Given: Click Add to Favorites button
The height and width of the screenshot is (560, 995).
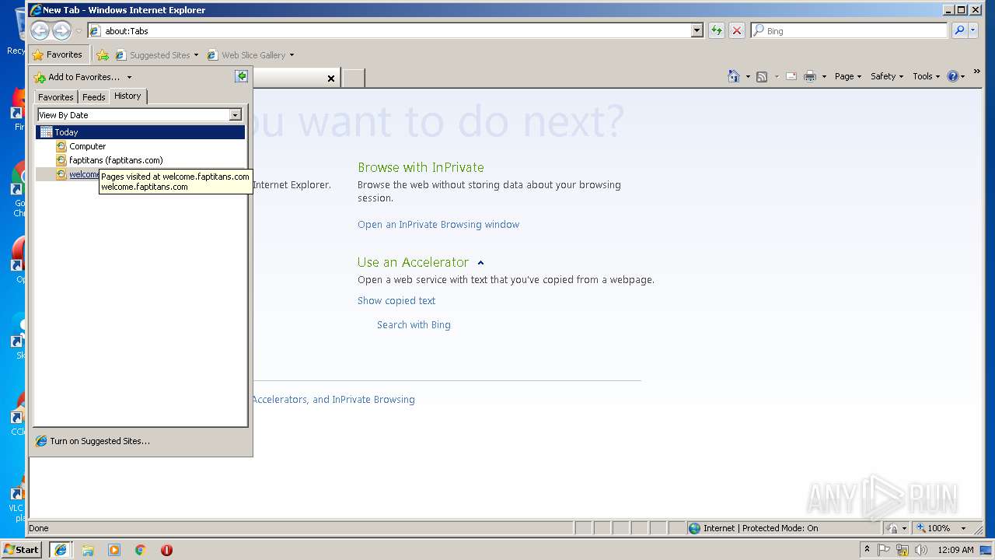Looking at the screenshot, I should pos(77,77).
